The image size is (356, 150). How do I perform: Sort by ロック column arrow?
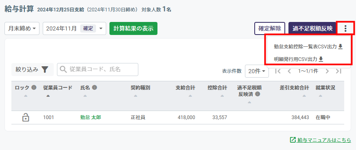click(x=26, y=96)
